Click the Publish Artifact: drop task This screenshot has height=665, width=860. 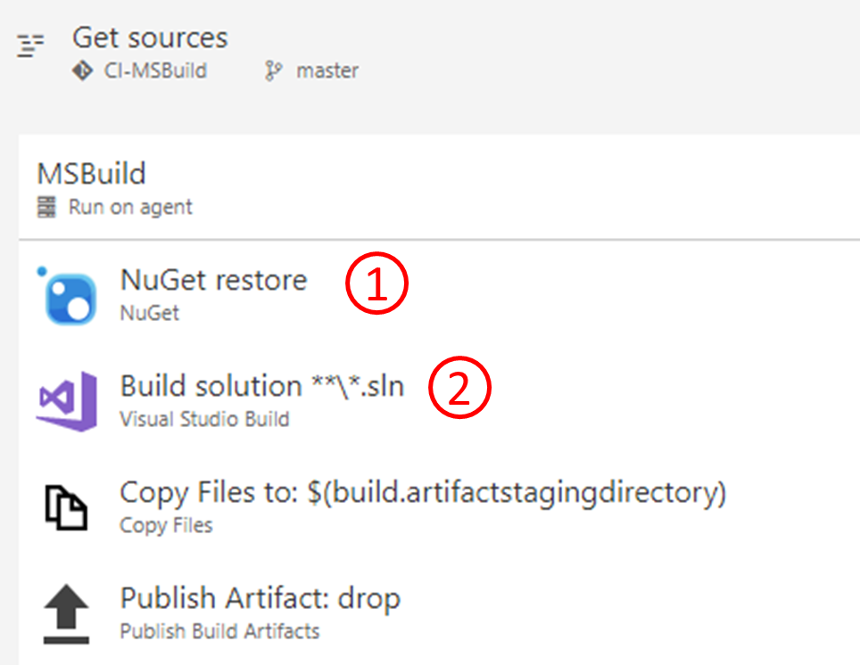pyautogui.click(x=260, y=598)
